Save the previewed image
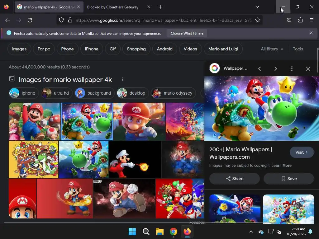Image resolution: width=319 pixels, height=239 pixels. click(x=289, y=179)
